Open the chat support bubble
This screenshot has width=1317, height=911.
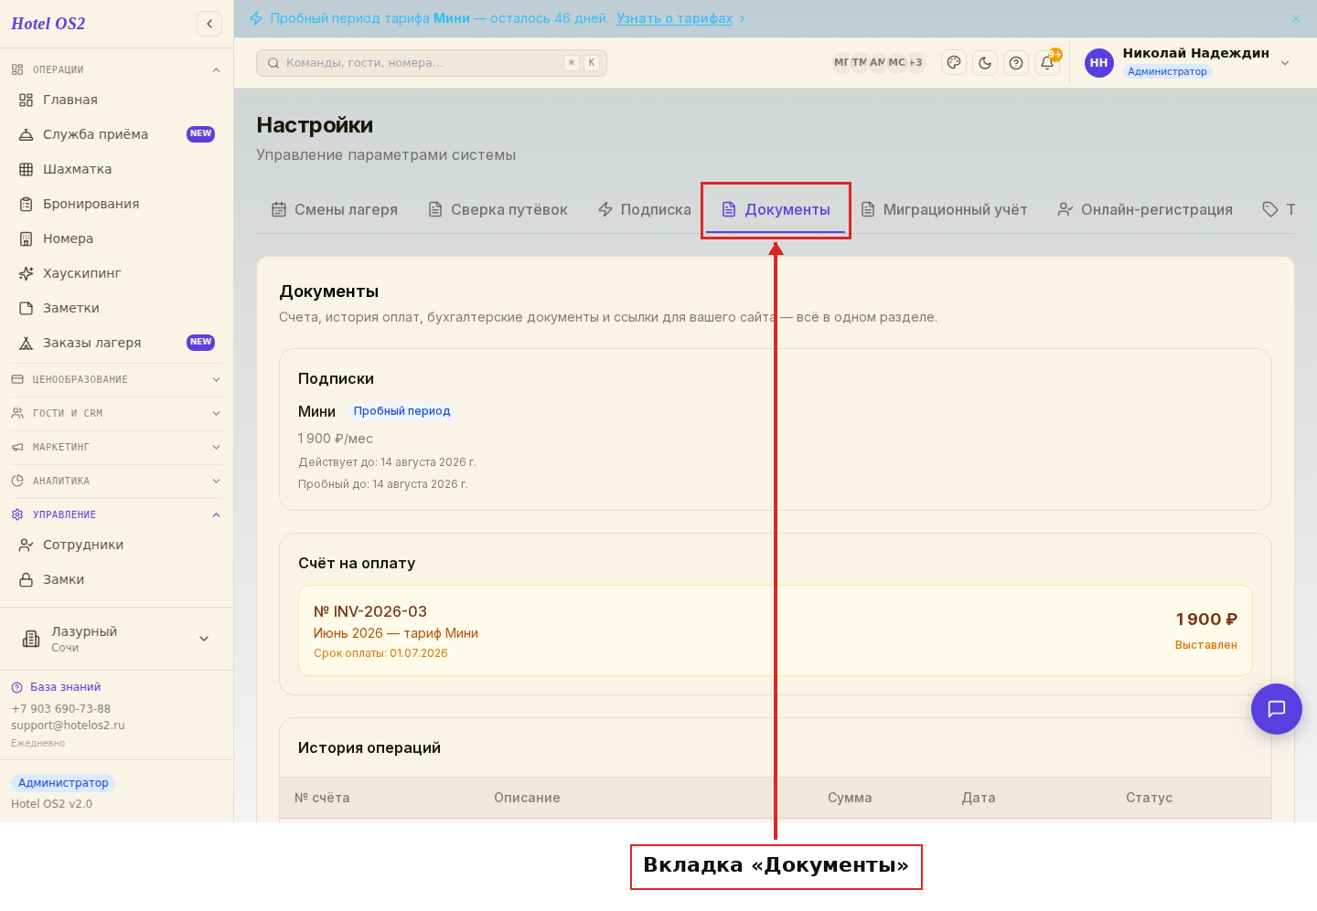(x=1277, y=709)
